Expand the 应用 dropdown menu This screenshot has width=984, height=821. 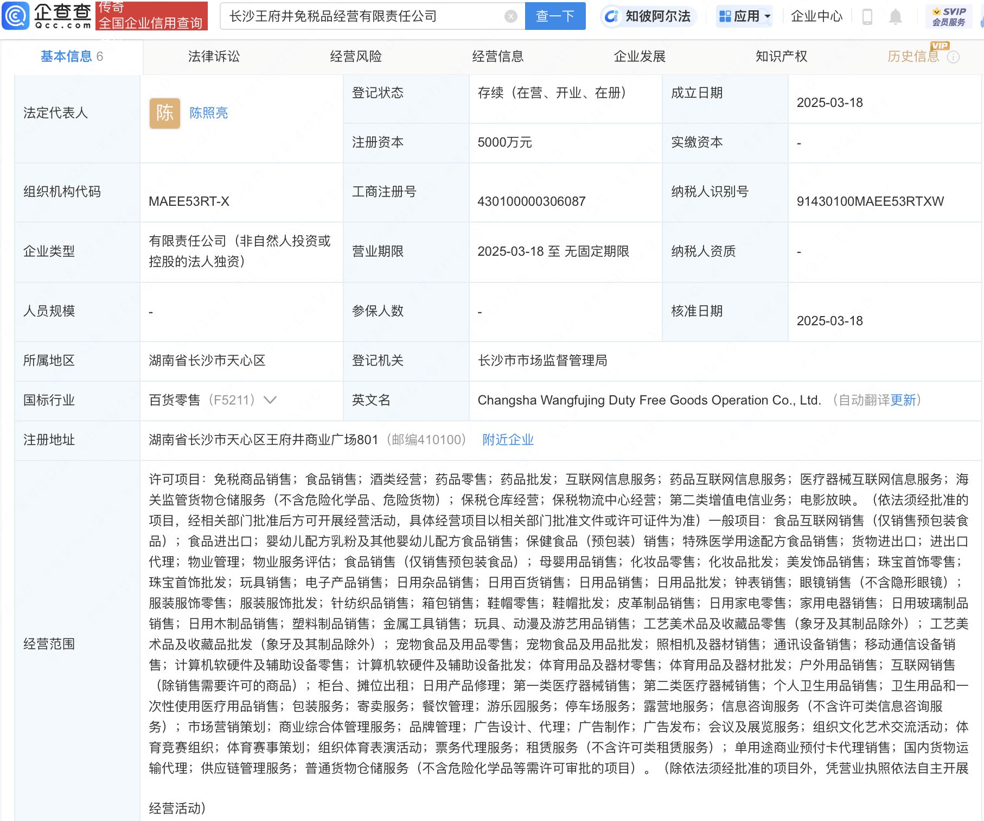point(744,16)
